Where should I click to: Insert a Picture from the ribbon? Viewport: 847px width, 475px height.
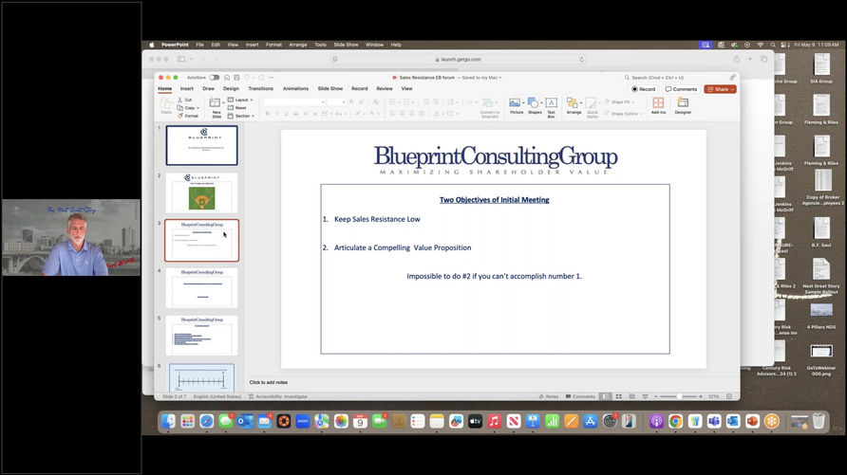pos(516,105)
